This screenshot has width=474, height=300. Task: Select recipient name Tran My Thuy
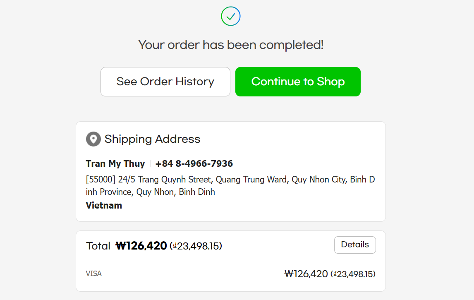115,163
